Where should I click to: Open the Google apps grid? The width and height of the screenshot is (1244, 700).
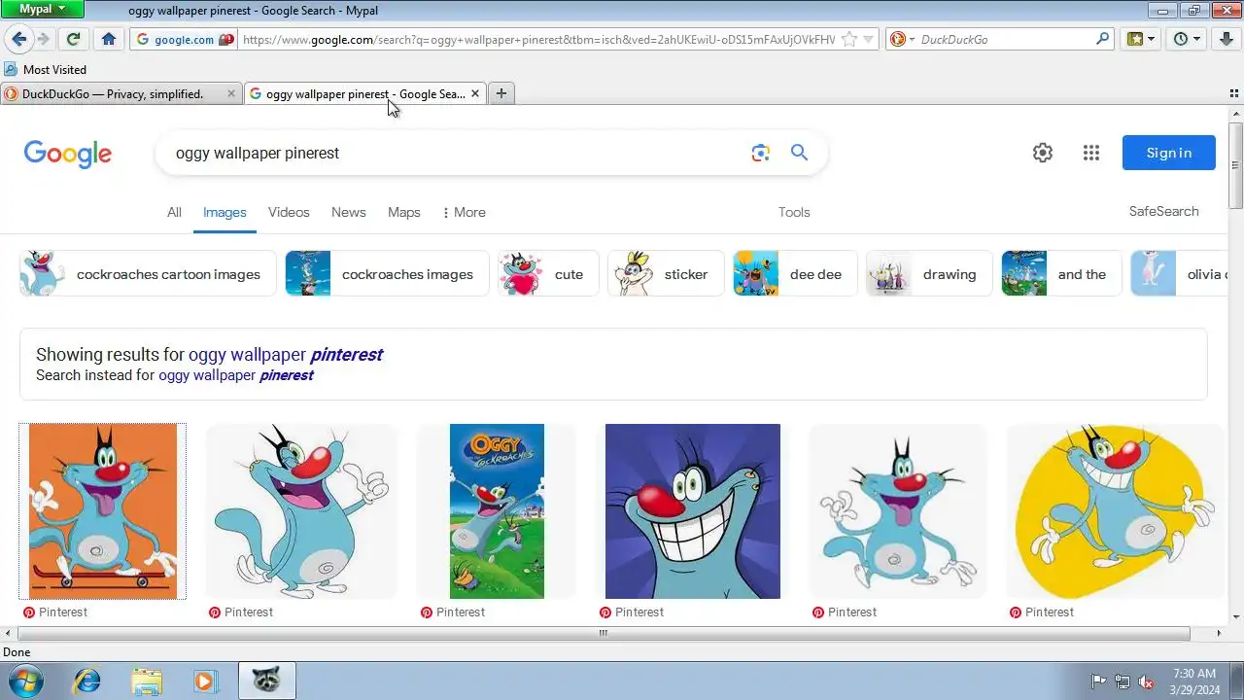[1091, 153]
